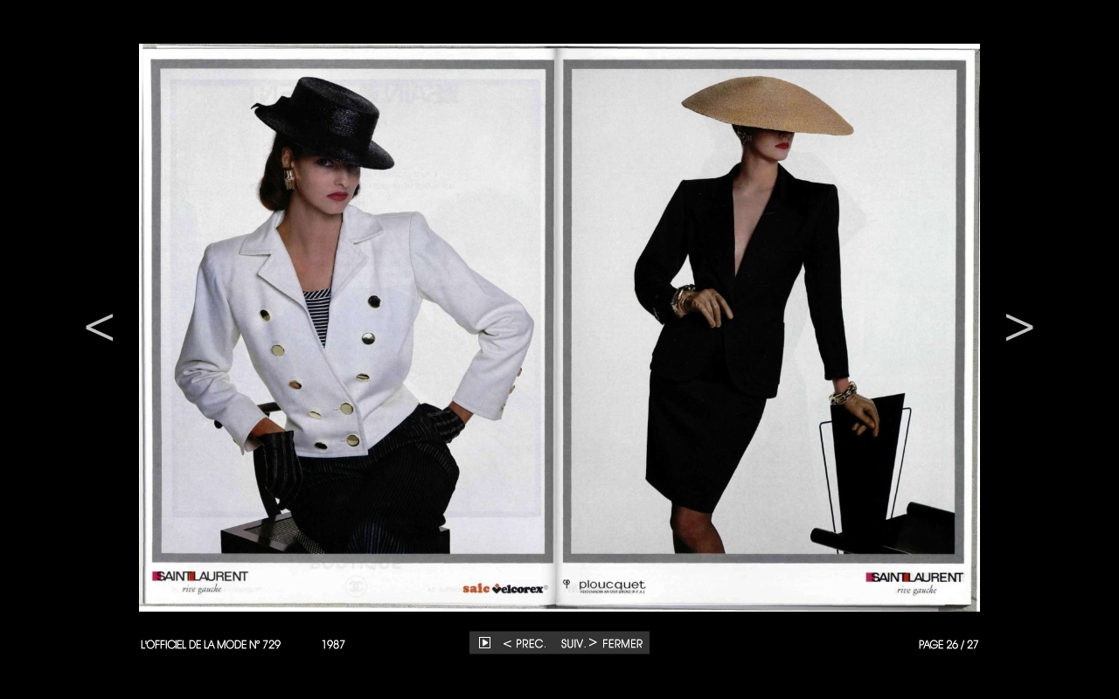
Task: Click the gold bracelet on the chair hand
Action: (843, 394)
